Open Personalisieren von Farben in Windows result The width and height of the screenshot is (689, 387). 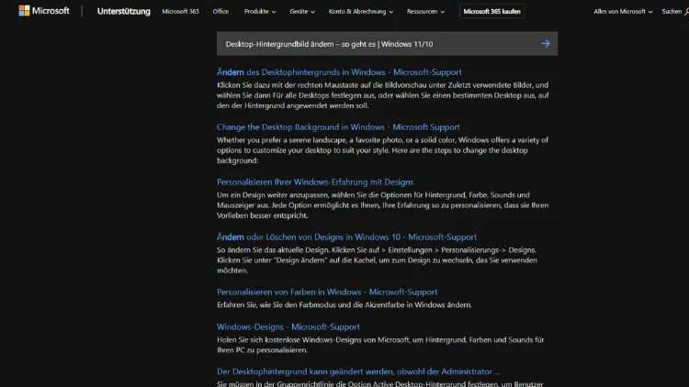coord(326,292)
